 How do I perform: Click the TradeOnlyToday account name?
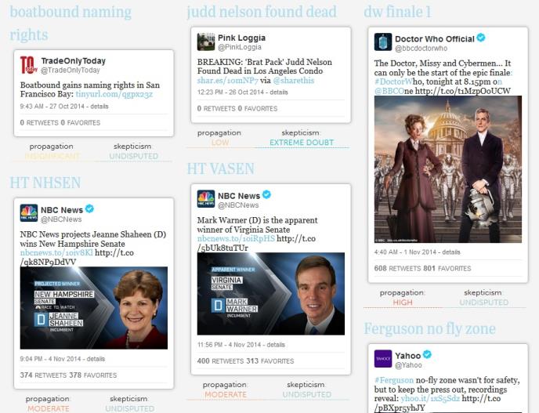(73, 61)
